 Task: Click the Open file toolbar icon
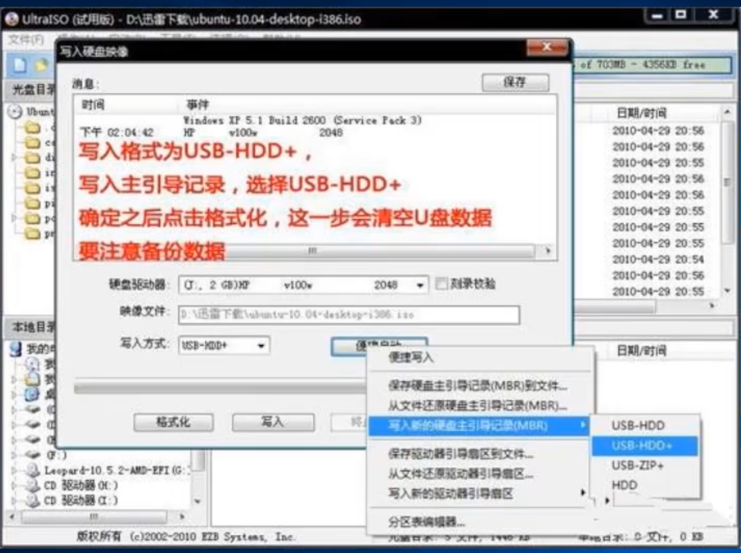42,65
